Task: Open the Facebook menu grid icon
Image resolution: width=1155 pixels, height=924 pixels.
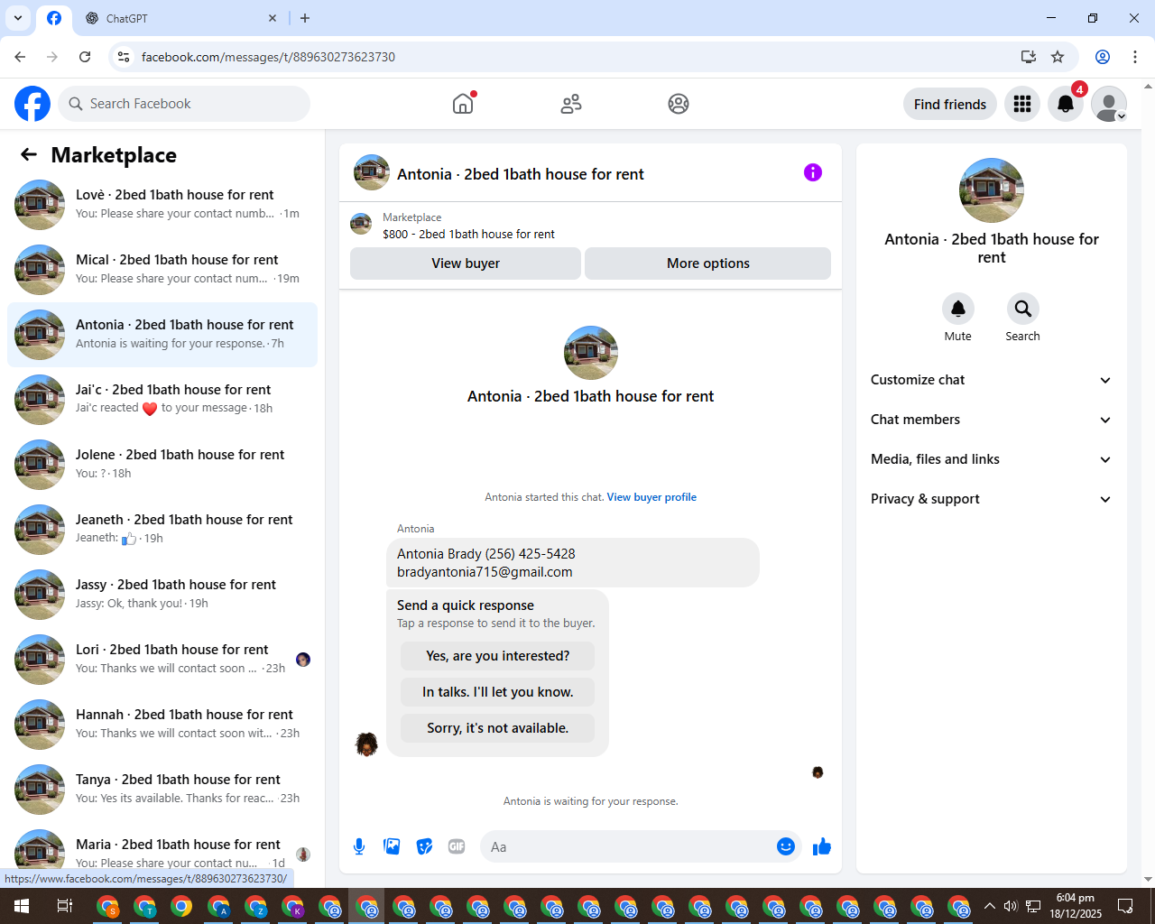Action: (1022, 104)
